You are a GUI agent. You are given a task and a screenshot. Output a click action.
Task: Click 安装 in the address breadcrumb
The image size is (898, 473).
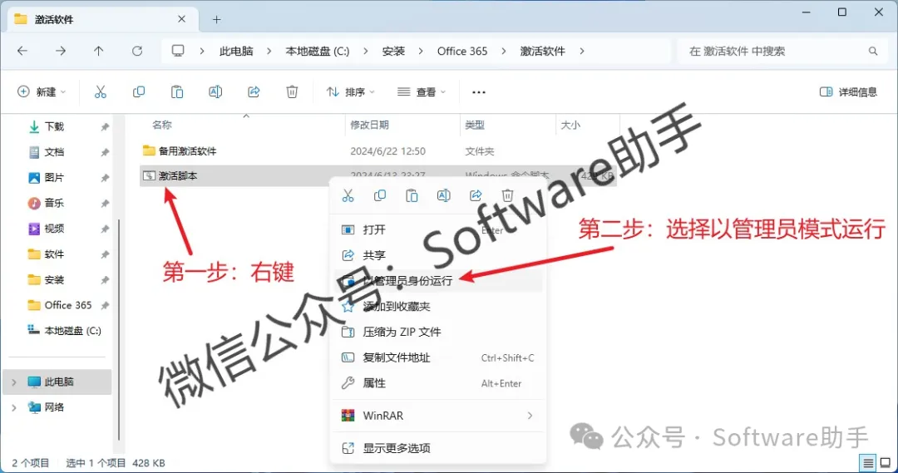click(393, 51)
